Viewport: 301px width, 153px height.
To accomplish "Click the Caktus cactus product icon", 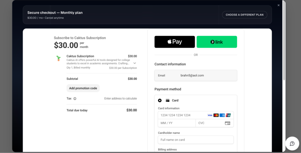I will 58,58.
